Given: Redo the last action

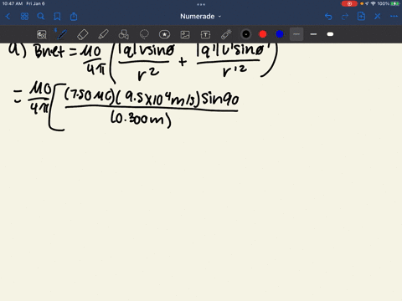Looking at the screenshot, I should [x=345, y=17].
